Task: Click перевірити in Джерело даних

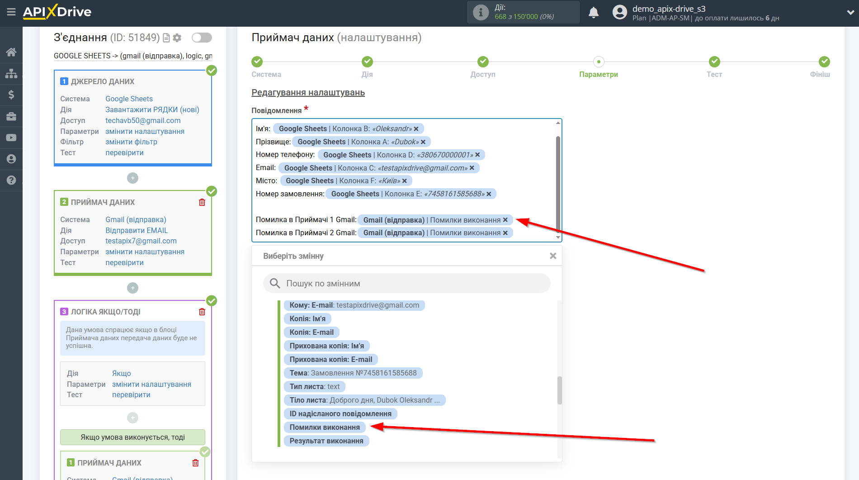Action: point(124,152)
